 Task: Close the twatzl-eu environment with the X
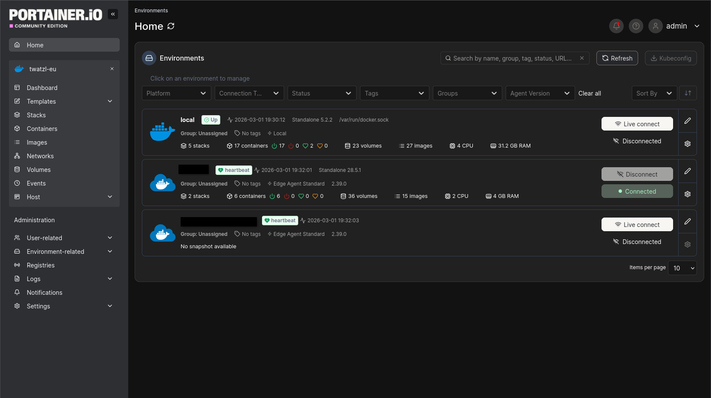click(112, 69)
